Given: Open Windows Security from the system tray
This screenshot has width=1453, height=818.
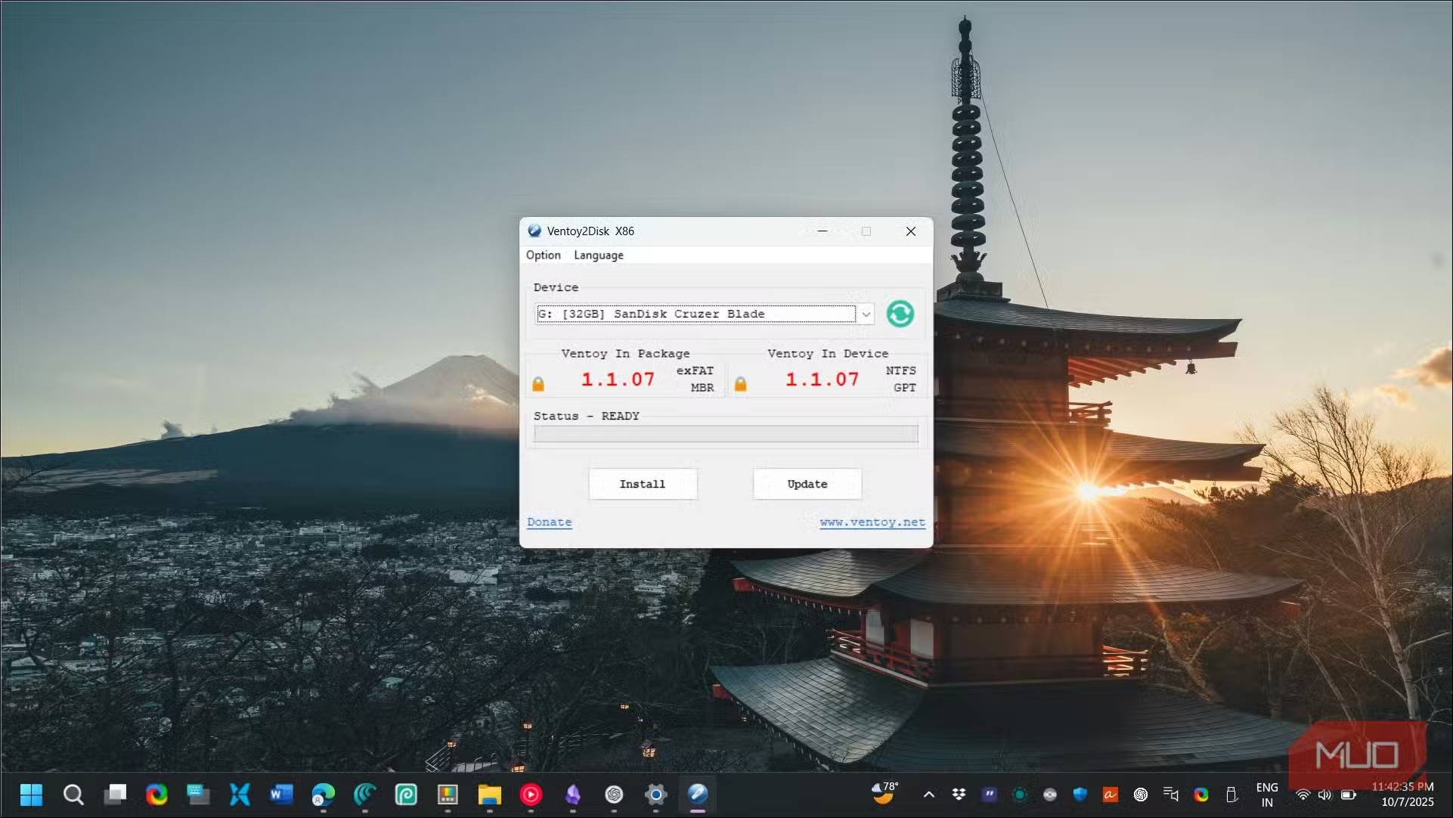Looking at the screenshot, I should coord(1080,795).
